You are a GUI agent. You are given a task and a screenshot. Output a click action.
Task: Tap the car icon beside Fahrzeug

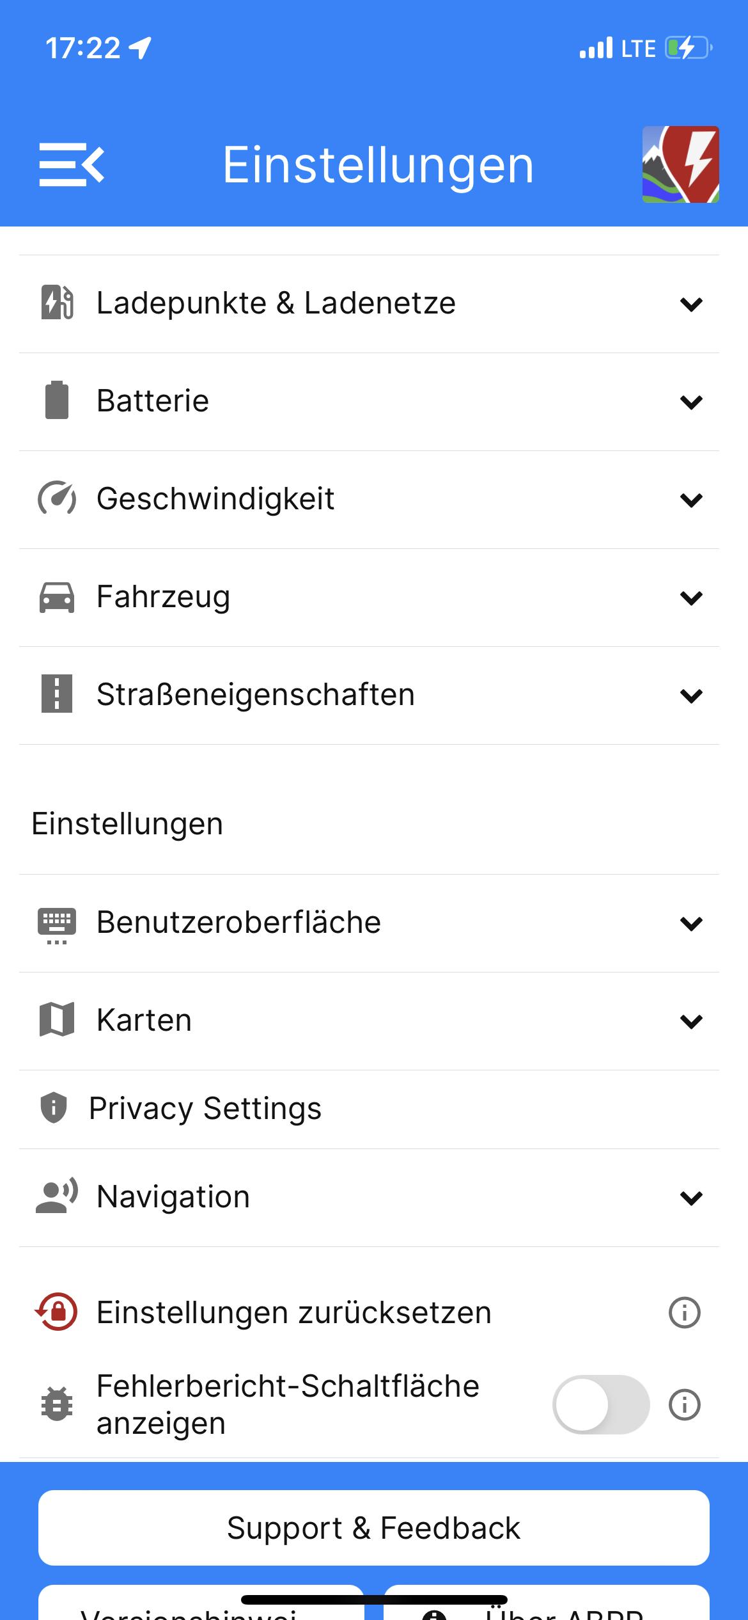tap(57, 597)
